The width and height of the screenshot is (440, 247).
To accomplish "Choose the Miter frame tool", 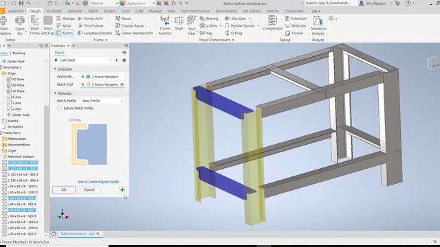I will 64,26.
